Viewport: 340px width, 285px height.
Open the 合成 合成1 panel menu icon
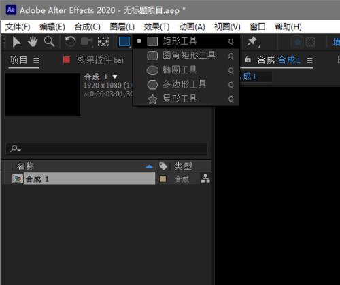(310, 60)
